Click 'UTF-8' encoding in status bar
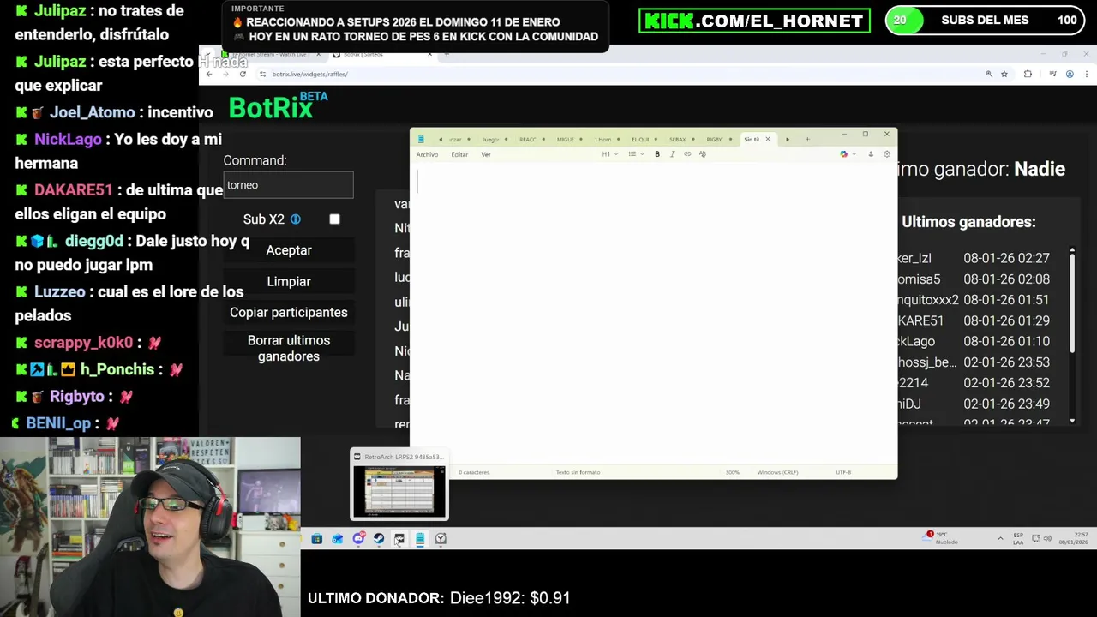The height and width of the screenshot is (617, 1097). click(843, 472)
